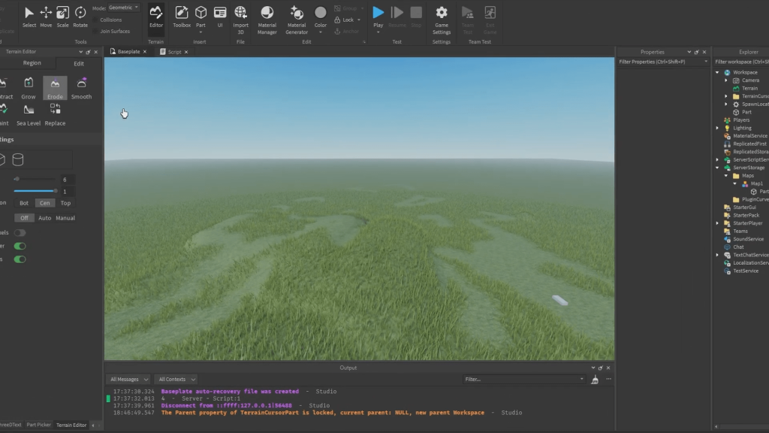Screen dimensions: 769x433
Task: Insert a Part
Action: [x=201, y=17]
